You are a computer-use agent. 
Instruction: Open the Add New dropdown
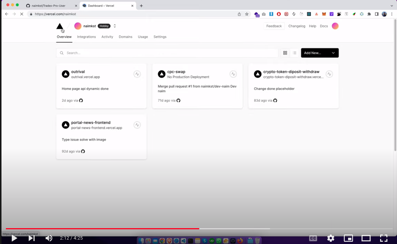319,53
